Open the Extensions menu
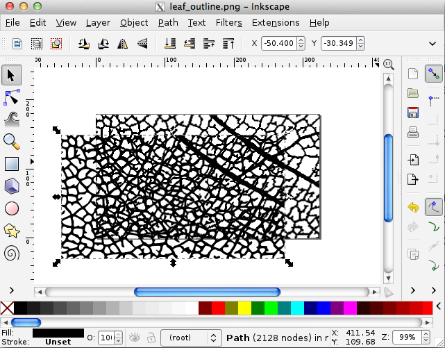Image resolution: width=445 pixels, height=348 pixels. (275, 22)
